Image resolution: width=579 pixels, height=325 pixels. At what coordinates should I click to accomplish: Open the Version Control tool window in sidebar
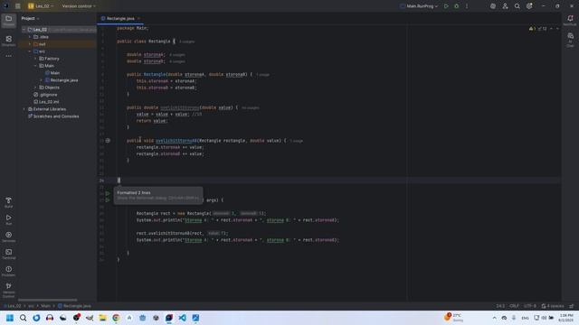pyautogui.click(x=8, y=290)
